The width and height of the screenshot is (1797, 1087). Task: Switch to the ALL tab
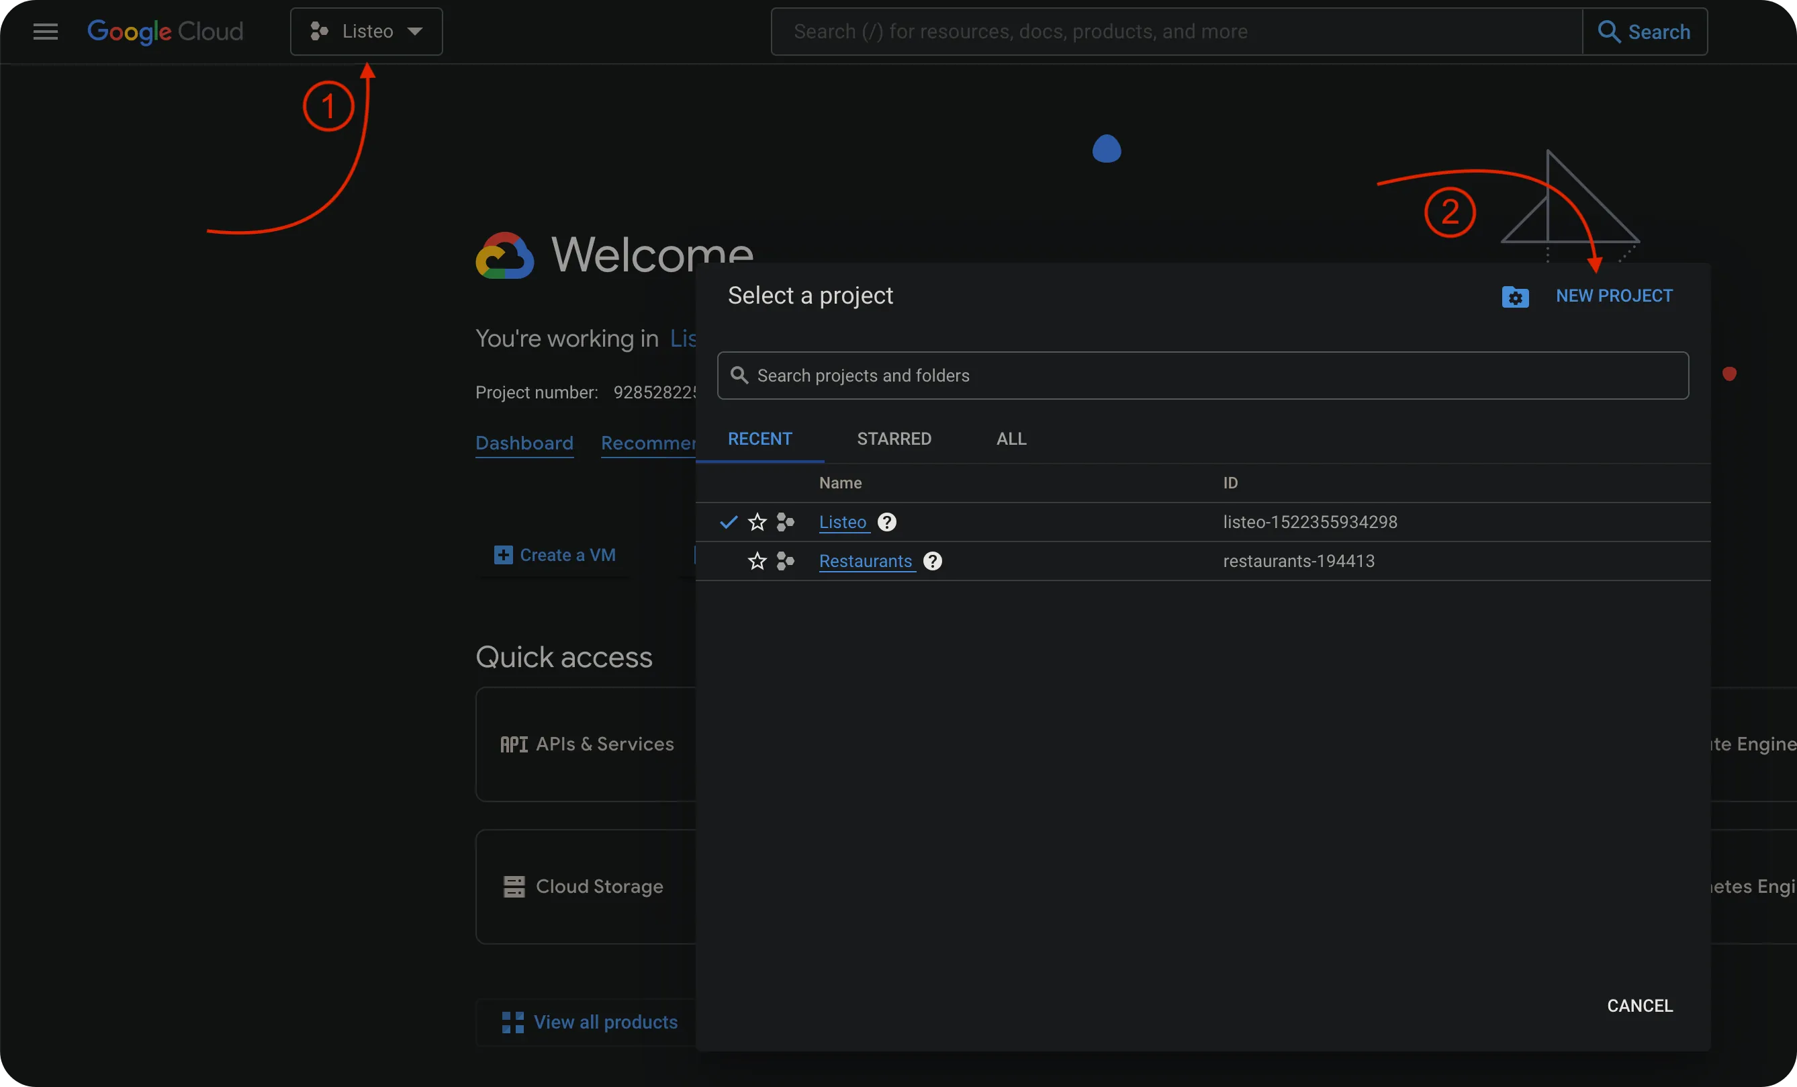[1011, 439]
